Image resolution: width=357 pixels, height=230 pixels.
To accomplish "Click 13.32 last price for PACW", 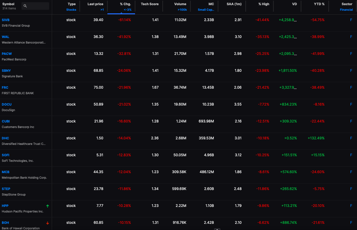I will coord(99,54).
